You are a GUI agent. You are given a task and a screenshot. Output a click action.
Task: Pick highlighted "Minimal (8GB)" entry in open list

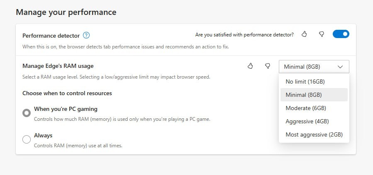[x=304, y=95]
